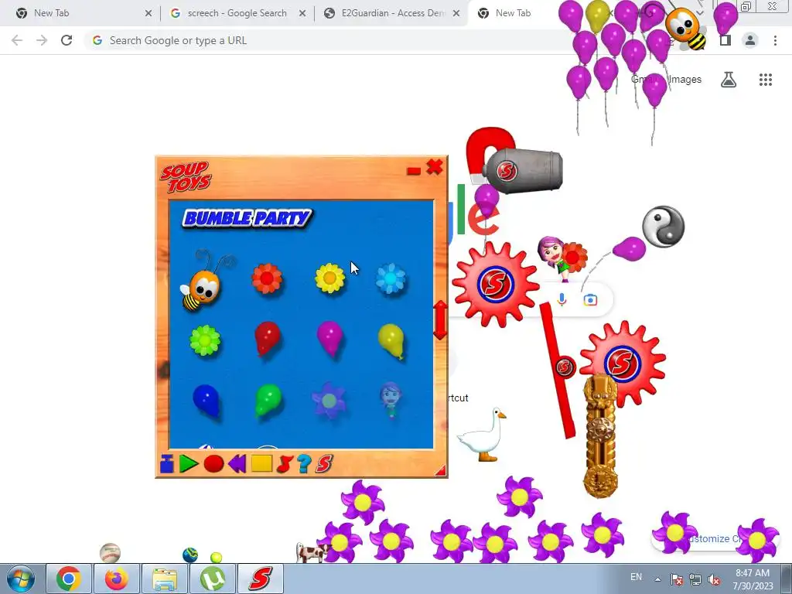Switch to the screech - Google Search tab
The width and height of the screenshot is (792, 594).
pyautogui.click(x=237, y=13)
